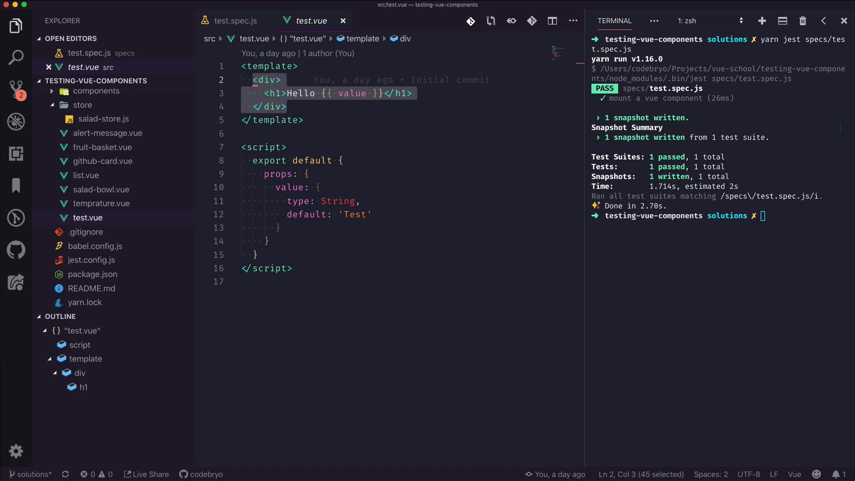
Task: Open the GitHub view in activity bar
Action: (16, 250)
